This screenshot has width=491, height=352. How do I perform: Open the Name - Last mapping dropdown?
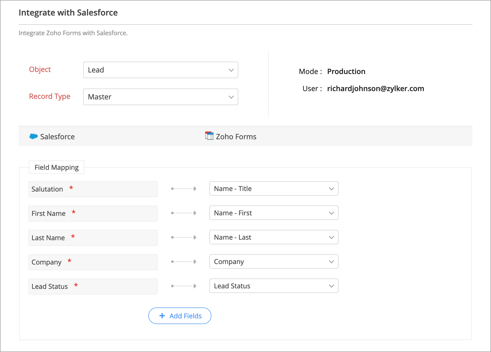[x=274, y=237]
